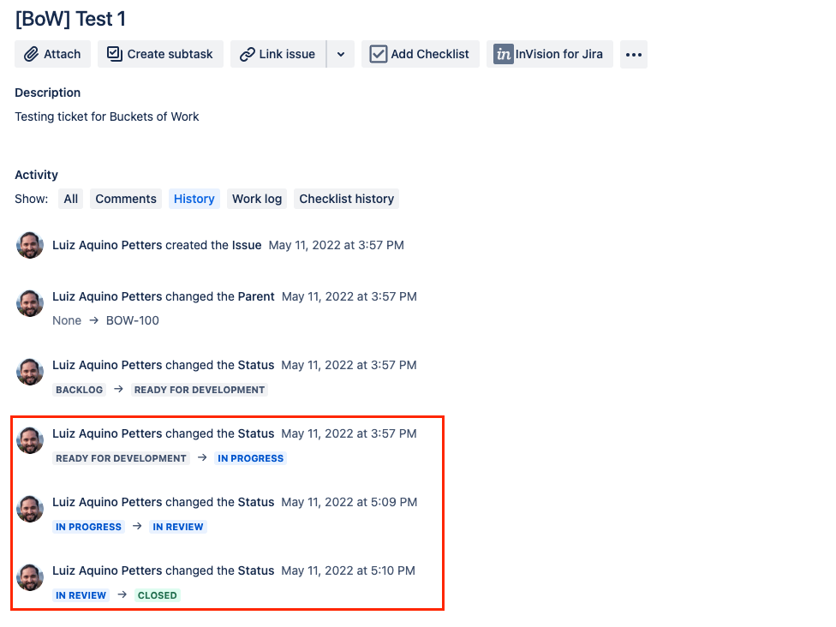Click the Add Checklist button
This screenshot has height=627, width=836.
(x=421, y=54)
